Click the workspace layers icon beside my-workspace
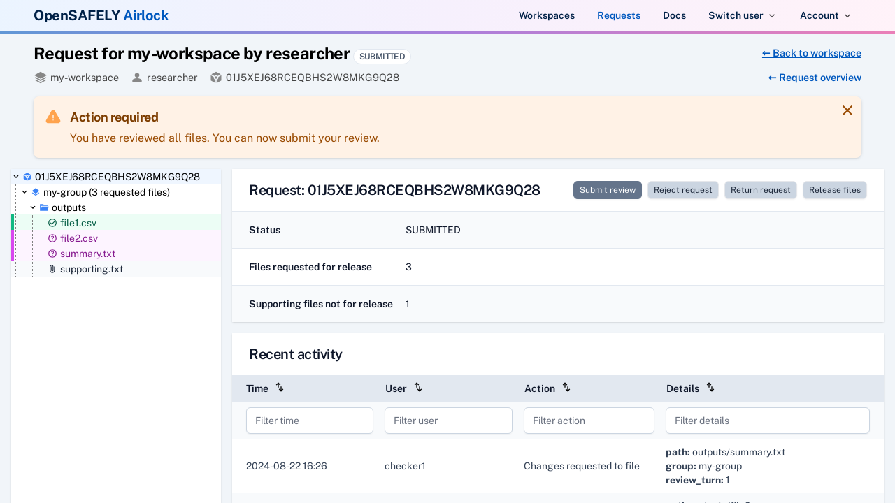The image size is (895, 503). pos(41,78)
